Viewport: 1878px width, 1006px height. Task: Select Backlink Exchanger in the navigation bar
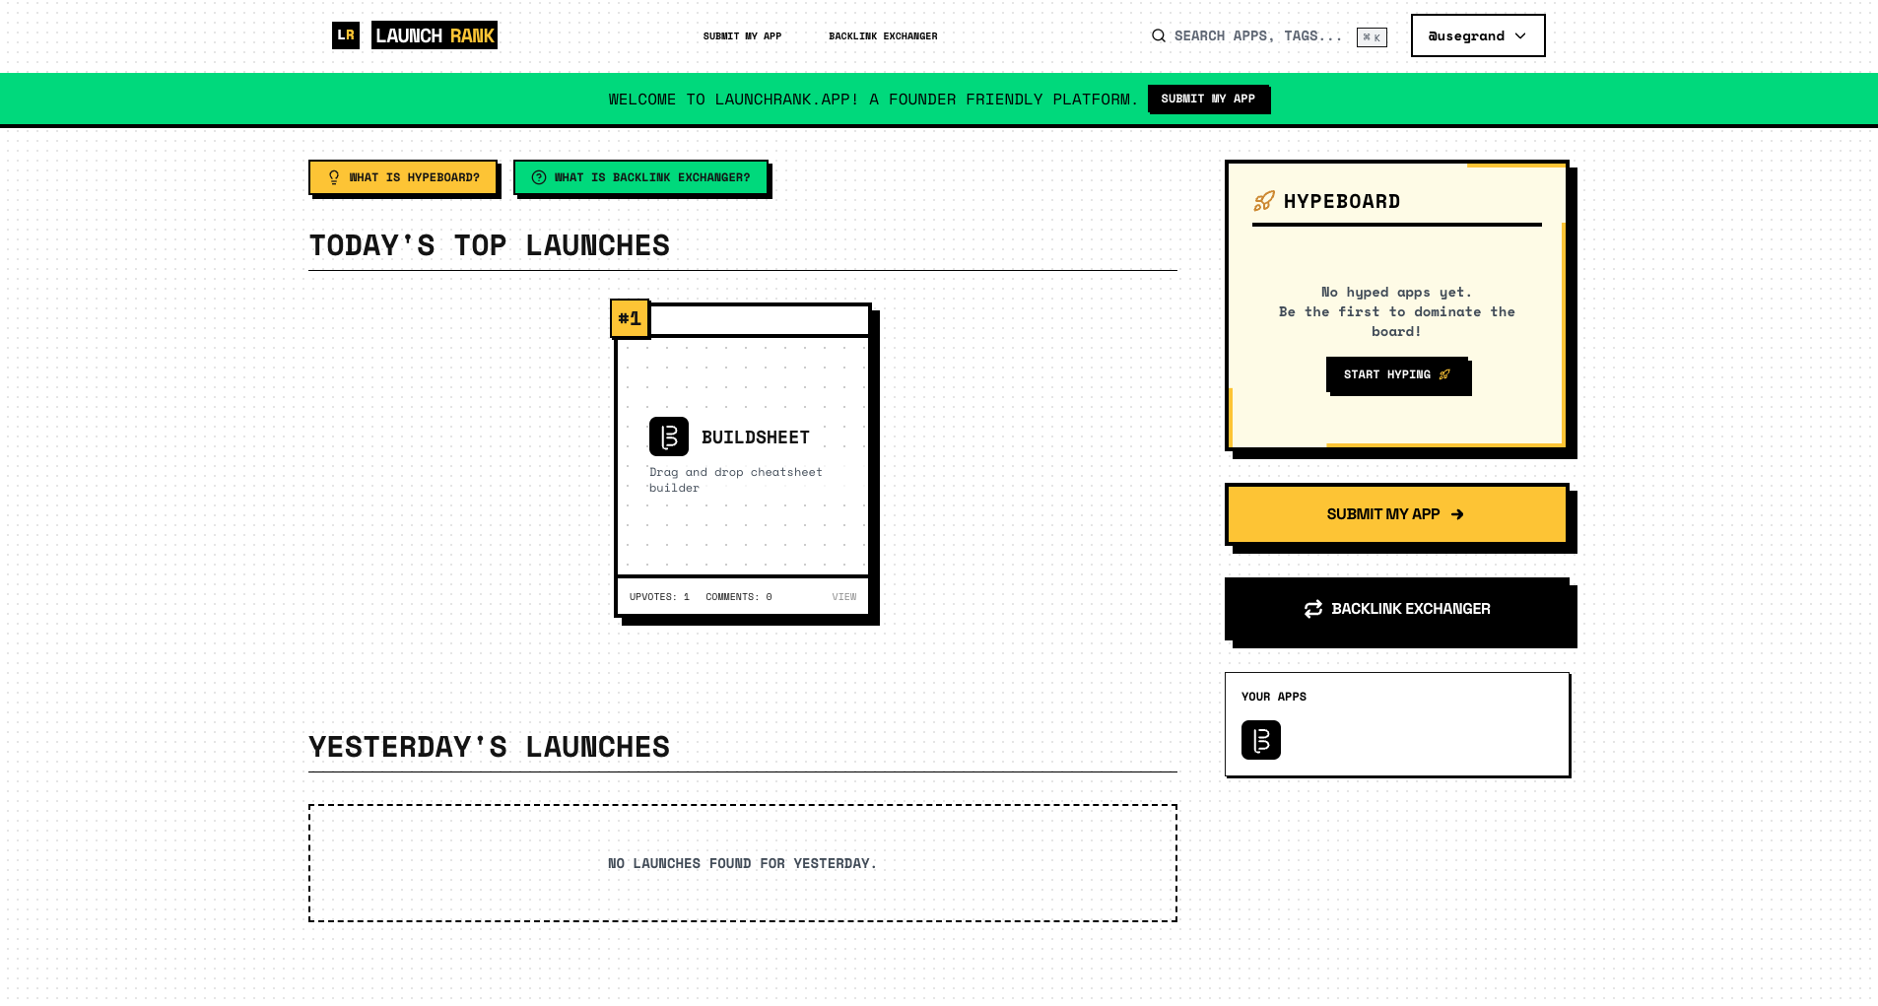pyautogui.click(x=883, y=35)
